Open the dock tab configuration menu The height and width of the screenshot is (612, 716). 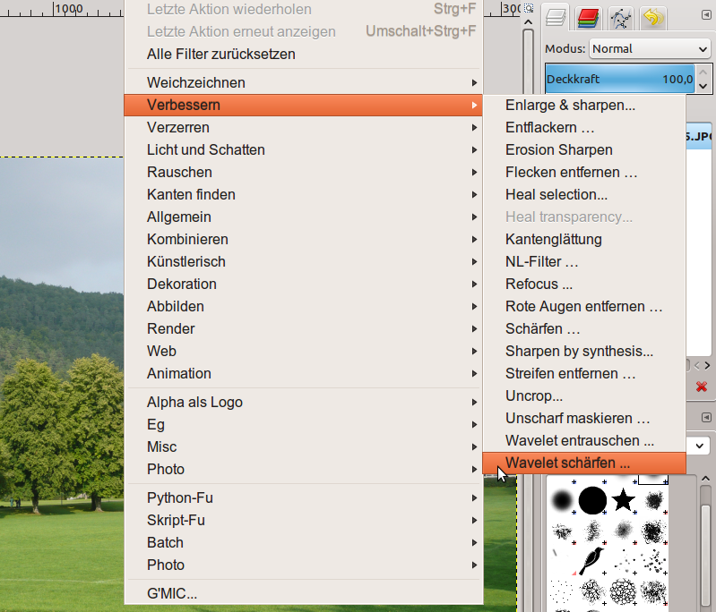706,15
